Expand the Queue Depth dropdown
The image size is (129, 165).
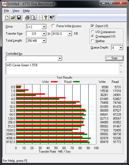(x=121, y=48)
